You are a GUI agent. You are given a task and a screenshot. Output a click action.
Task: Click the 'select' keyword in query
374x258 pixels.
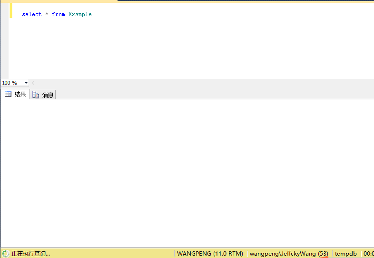coord(32,14)
